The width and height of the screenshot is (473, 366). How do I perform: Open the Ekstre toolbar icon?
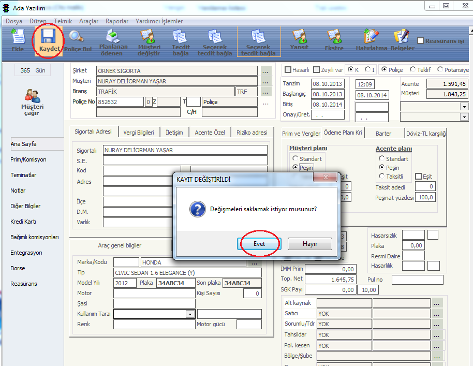(334, 37)
